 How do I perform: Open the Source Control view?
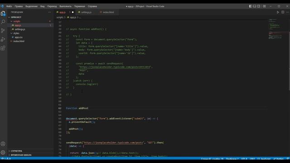[x=3, y=30]
